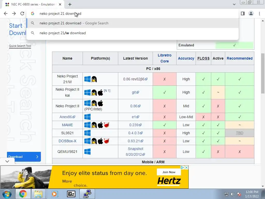Viewport: 265px width, 199px height.
Task: Open the Recommended header link
Action: click(x=239, y=58)
